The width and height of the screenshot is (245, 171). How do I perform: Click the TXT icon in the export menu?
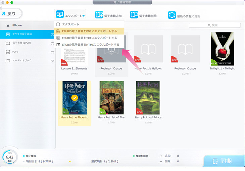58,38
